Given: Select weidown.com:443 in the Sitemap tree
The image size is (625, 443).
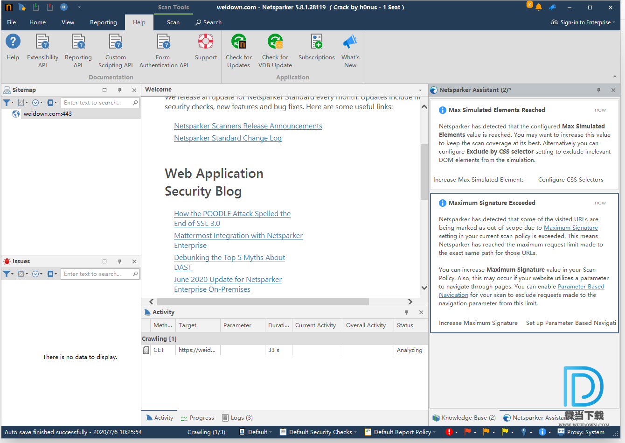Looking at the screenshot, I should 48,114.
